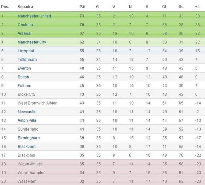This screenshot has height=185, width=205.
Task: Open the Birmingham team link
Action: pyautogui.click(x=29, y=138)
